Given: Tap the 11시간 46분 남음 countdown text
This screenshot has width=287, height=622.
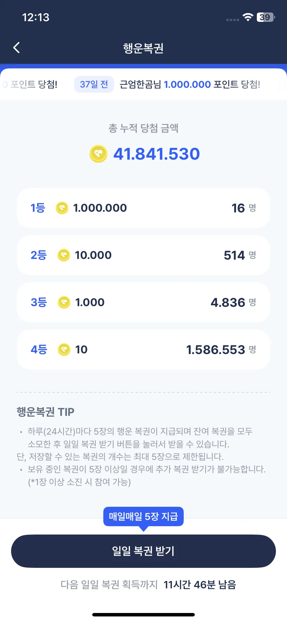Looking at the screenshot, I should click(x=200, y=585).
